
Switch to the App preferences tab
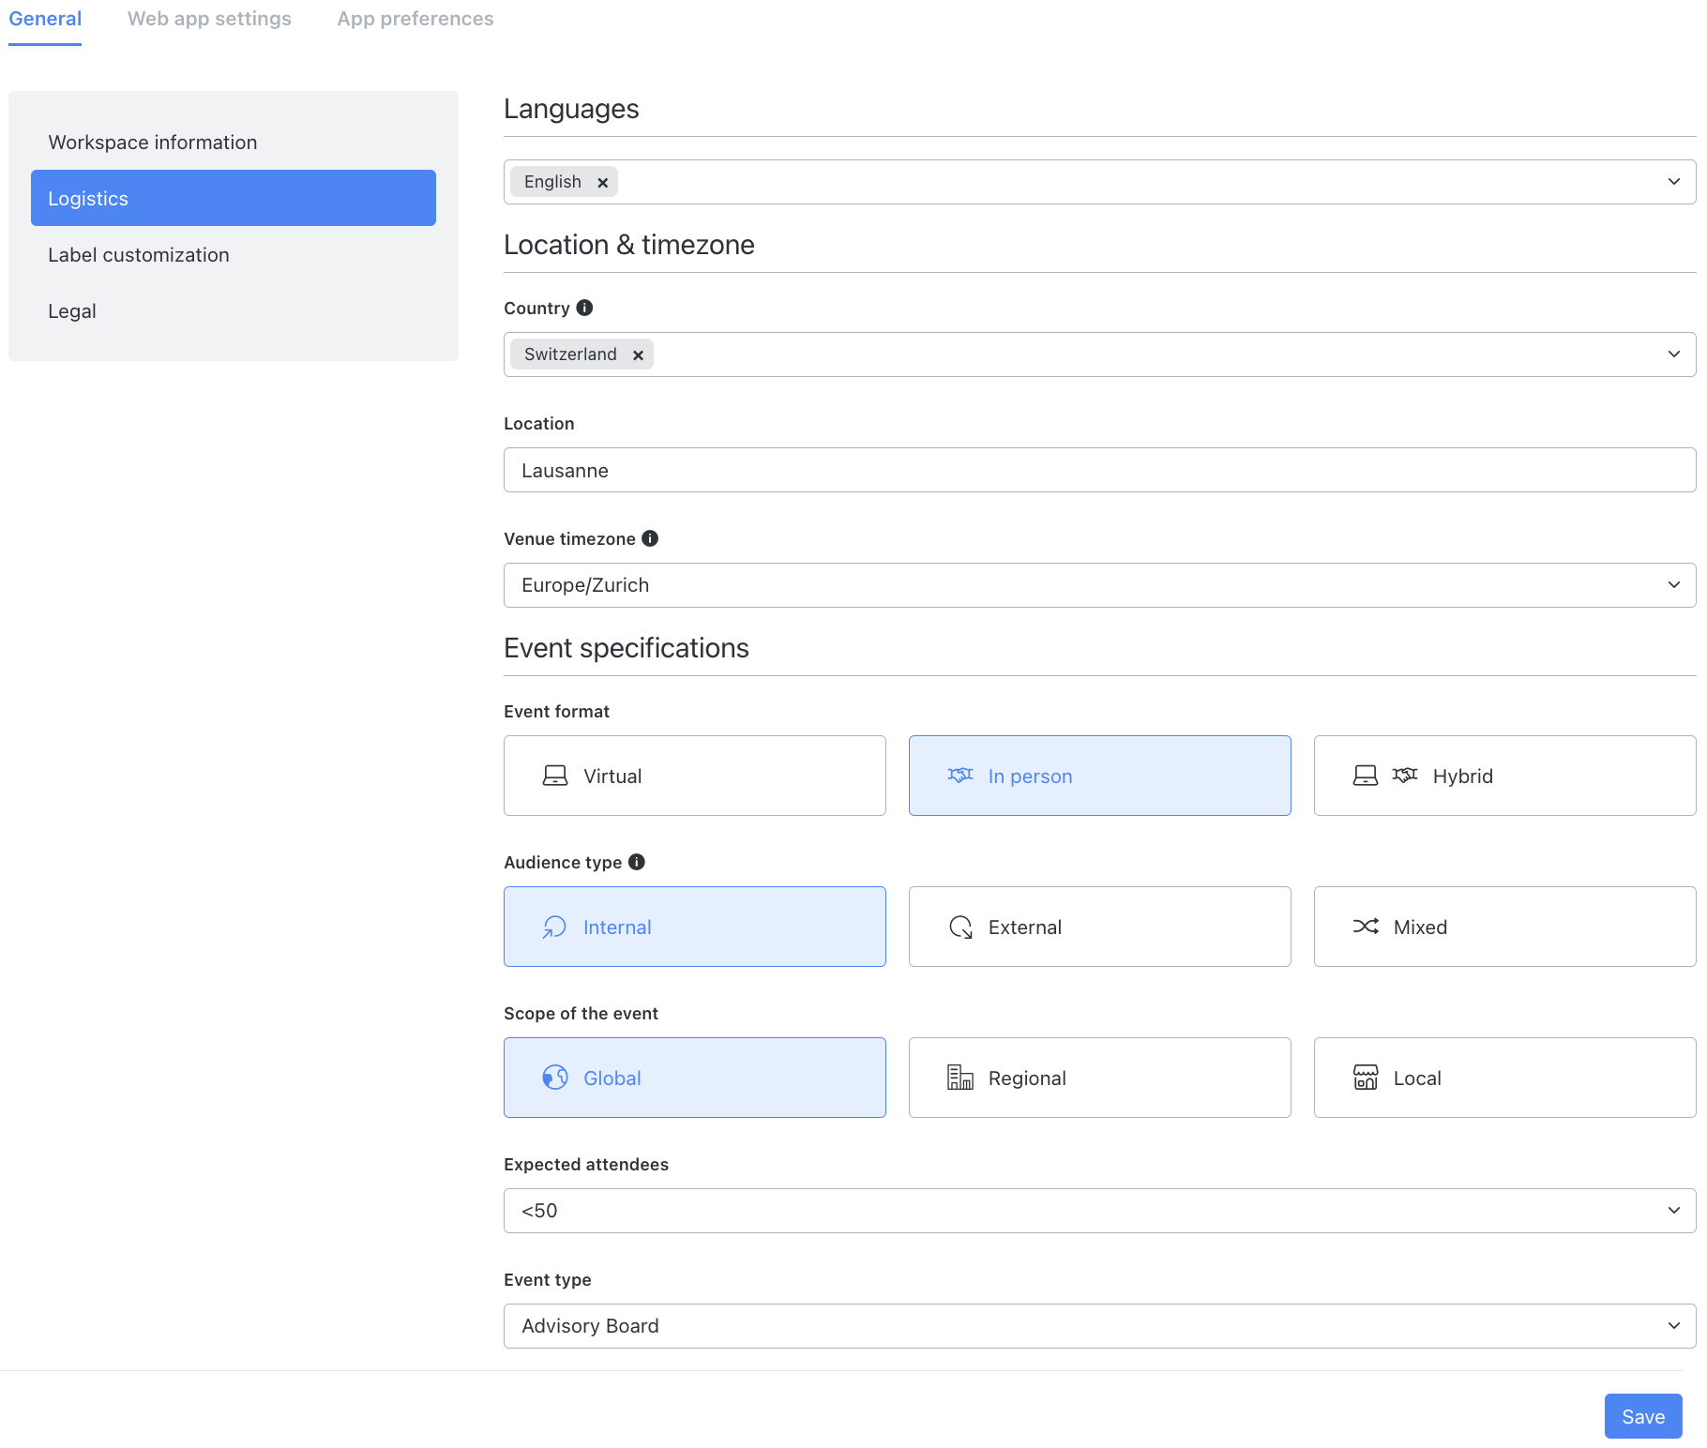(415, 18)
